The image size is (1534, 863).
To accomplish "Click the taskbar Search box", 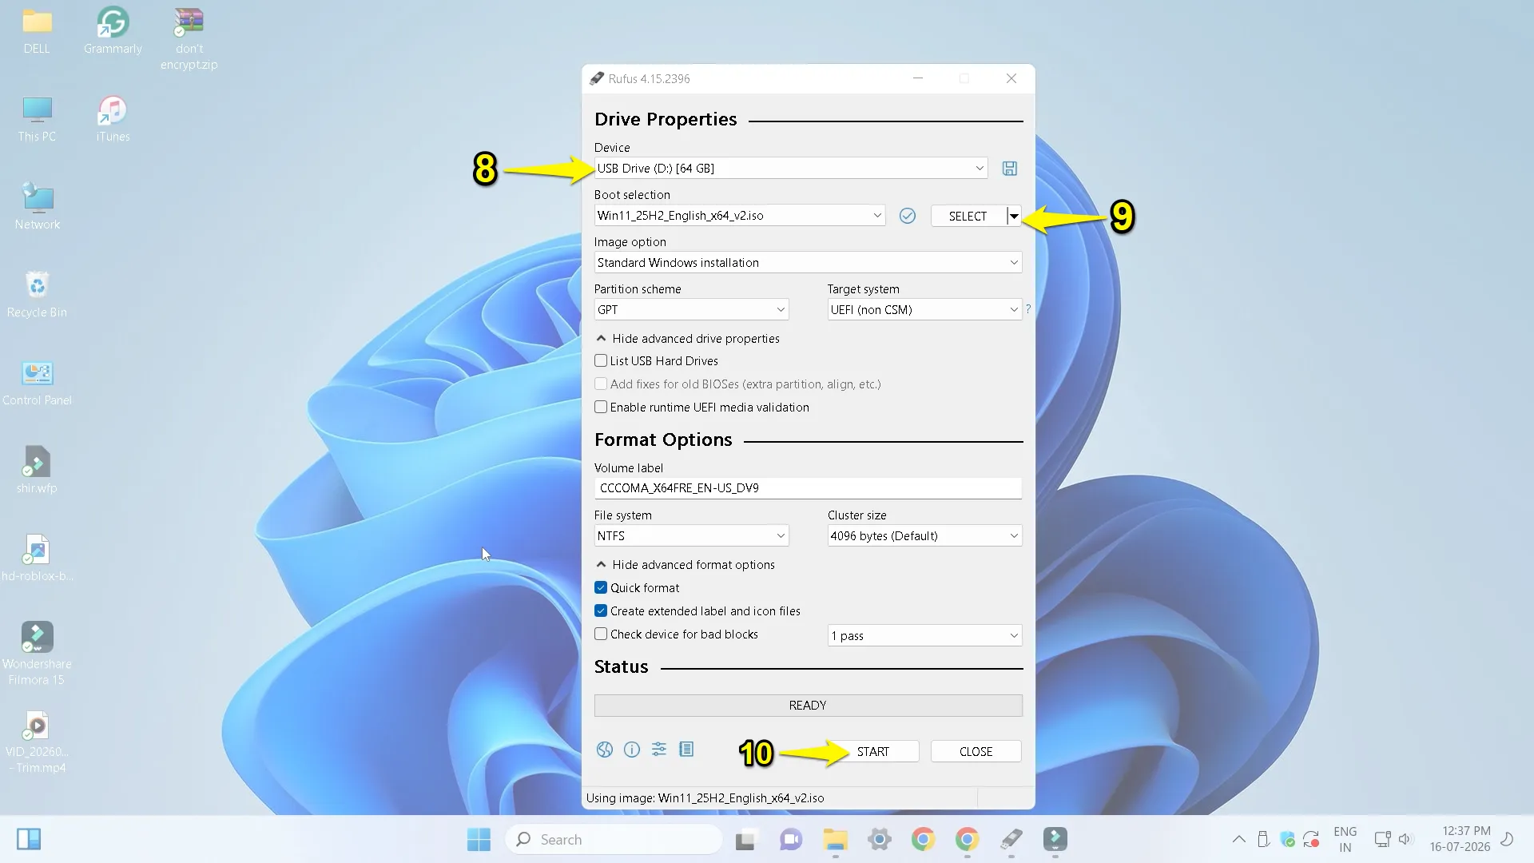I will 614,839.
